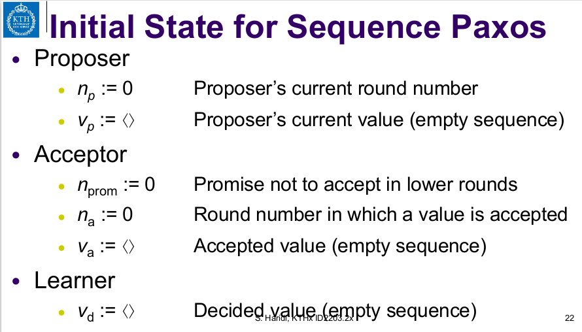This screenshot has height=332, width=582.
Task: Select 'Round number in which a value is accepted'
Action: [380, 214]
